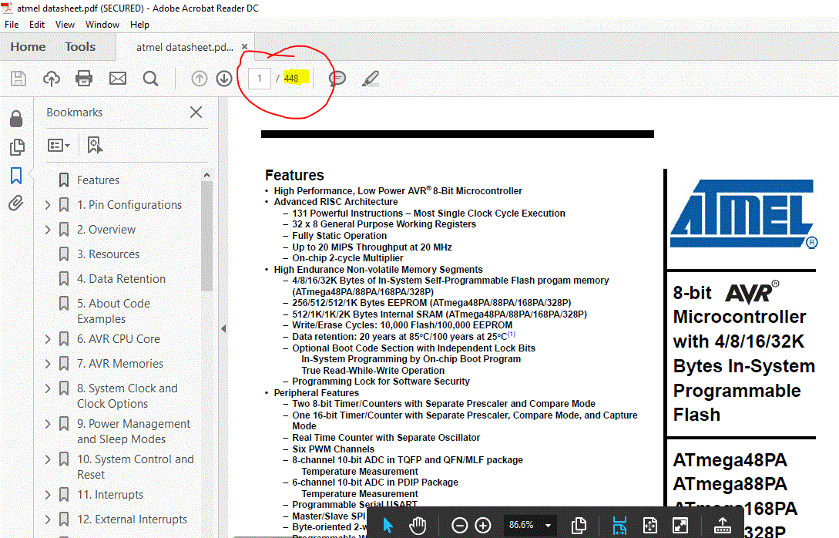The height and width of the screenshot is (538, 839).
Task: Click the page number input field
Action: tap(260, 79)
